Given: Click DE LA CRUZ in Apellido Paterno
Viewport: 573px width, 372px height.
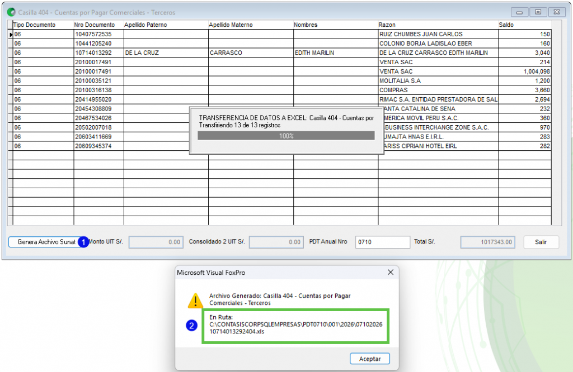Looking at the screenshot, I should tap(166, 53).
